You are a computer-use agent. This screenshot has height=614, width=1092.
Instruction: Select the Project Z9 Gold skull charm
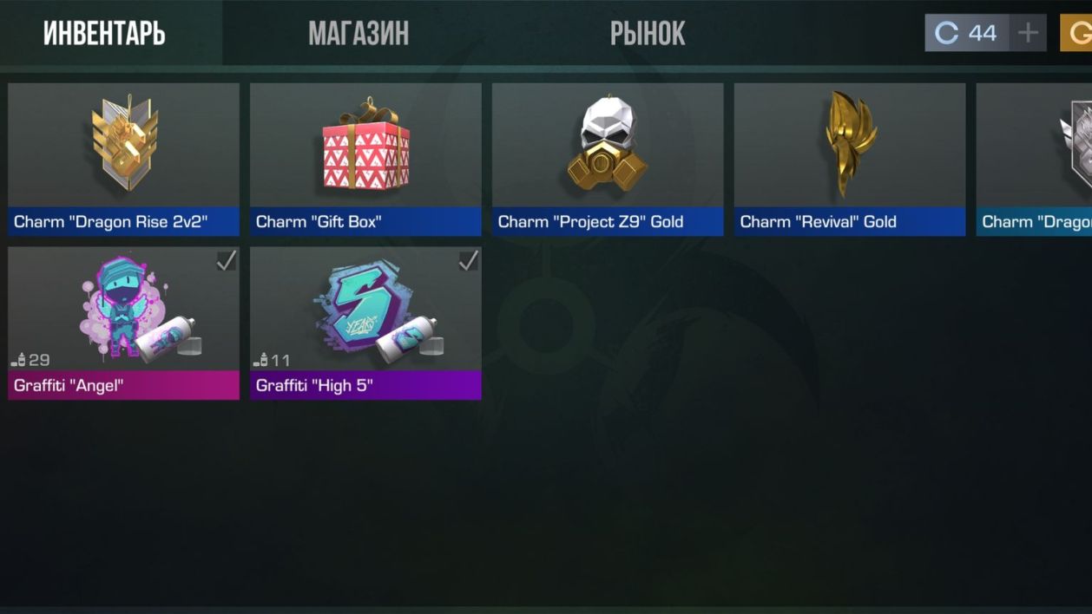click(608, 143)
